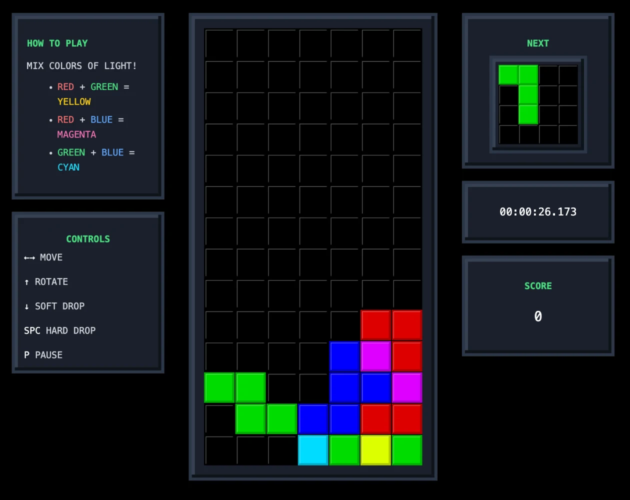This screenshot has height=500, width=630.
Task: Click the 'MOVE' control entry
Action: tap(43, 257)
